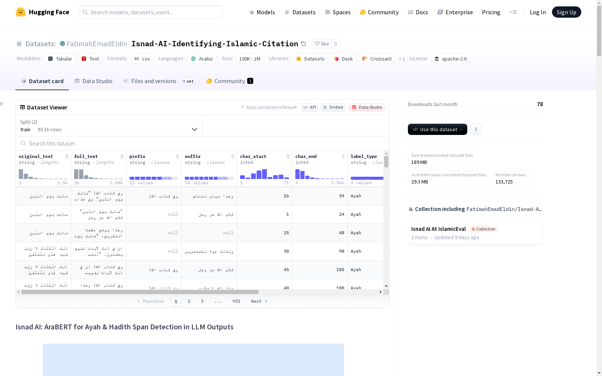
Task: Go to Datasets in top navigation
Action: coord(300,12)
